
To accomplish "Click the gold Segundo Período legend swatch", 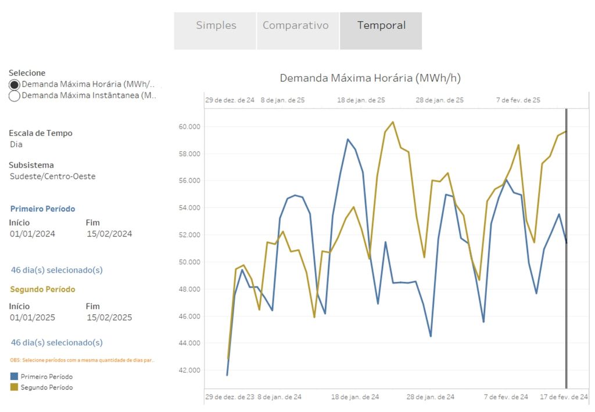I will point(14,388).
